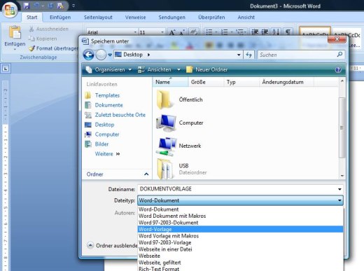
Task: Click the Office button in Word
Action: pyautogui.click(x=10, y=9)
